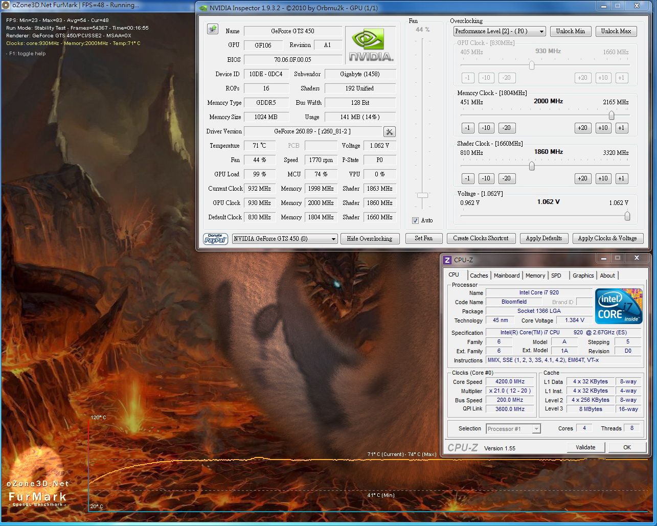
Task: Open the SPD tab in CPU-Z
Action: pos(556,276)
